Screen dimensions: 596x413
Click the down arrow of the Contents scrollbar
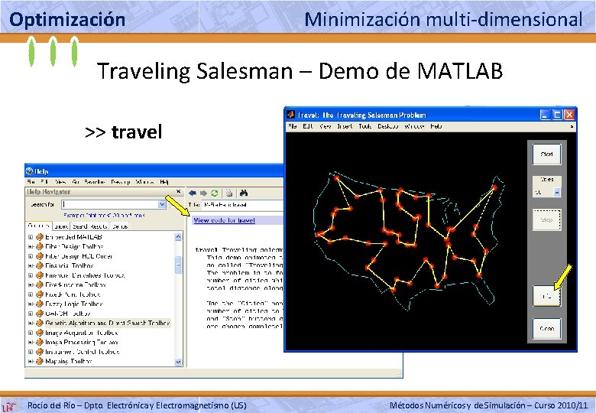click(x=178, y=362)
